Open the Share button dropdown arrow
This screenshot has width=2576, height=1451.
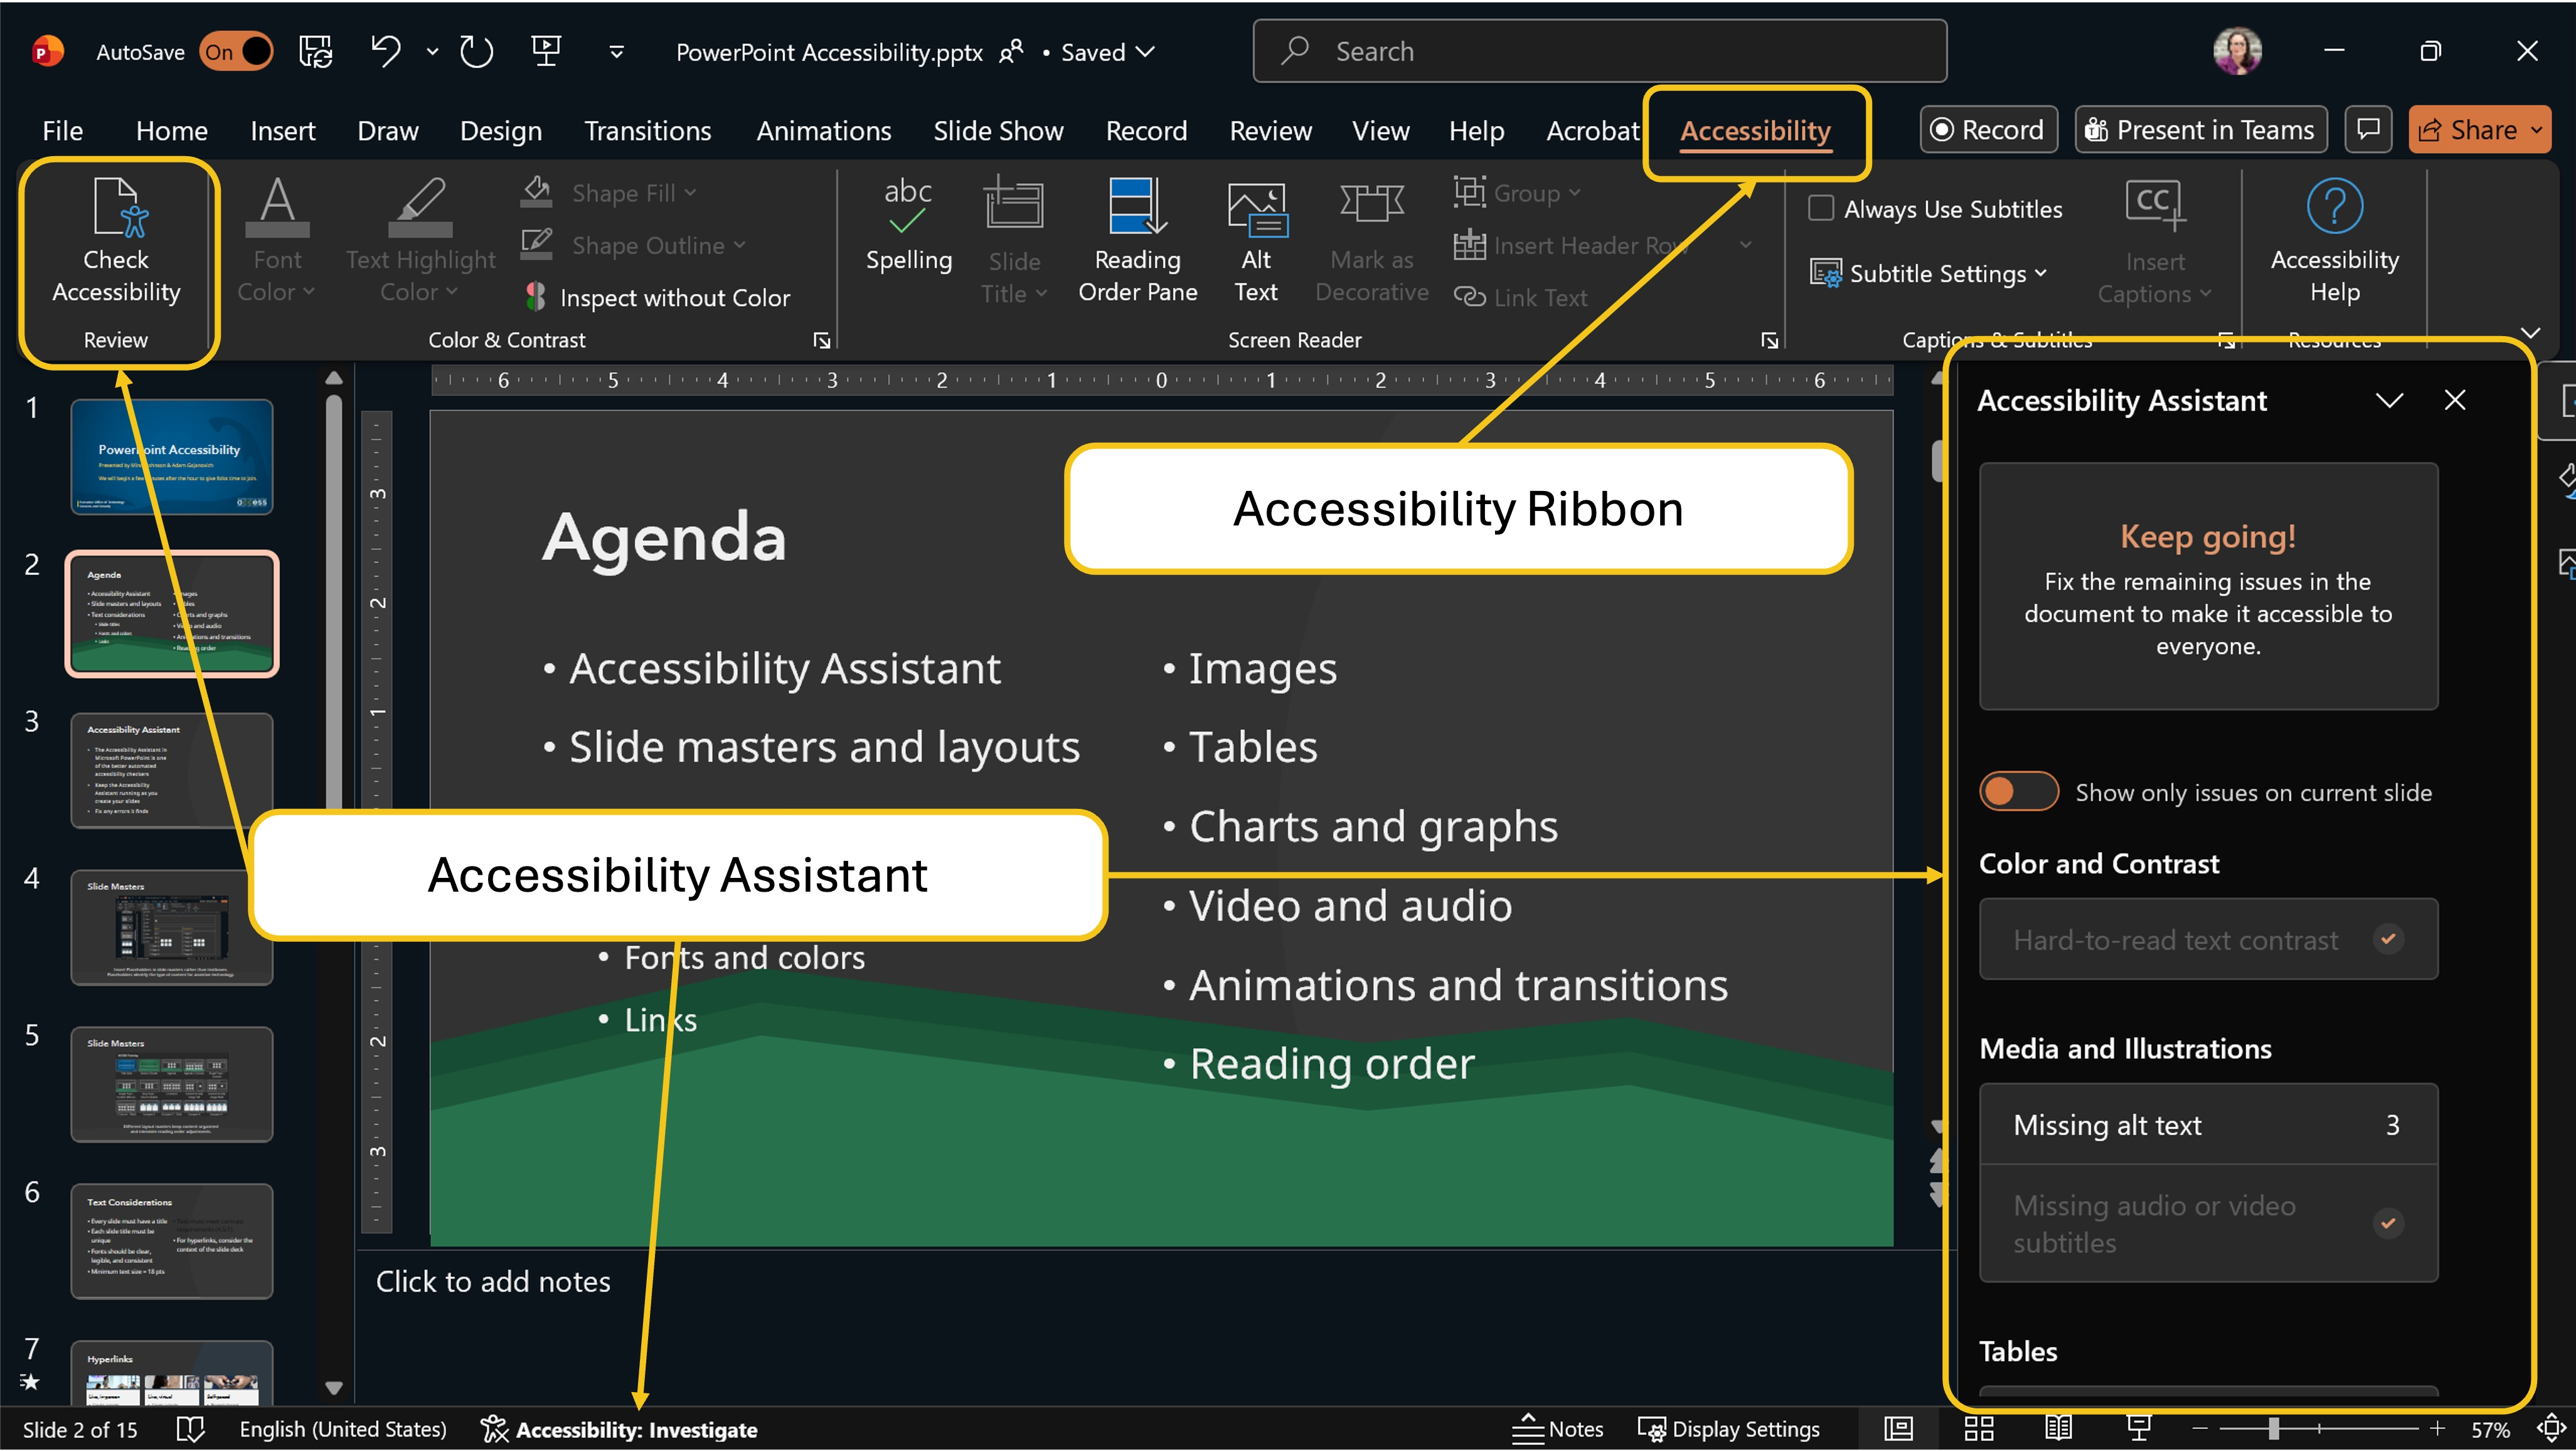[x=2536, y=130]
